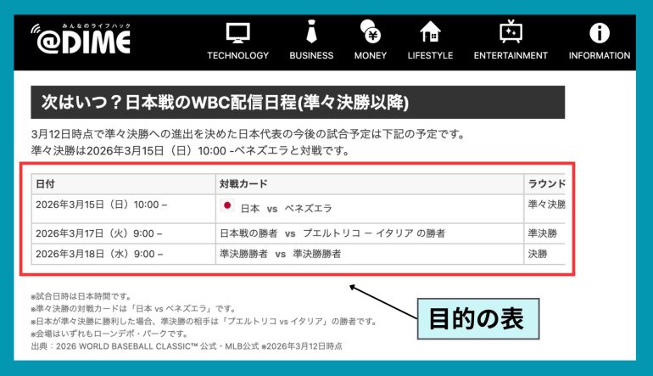Screen dimensions: 653x376
Task: Click the note ※試合日時は日本時間です
Action: 81,296
